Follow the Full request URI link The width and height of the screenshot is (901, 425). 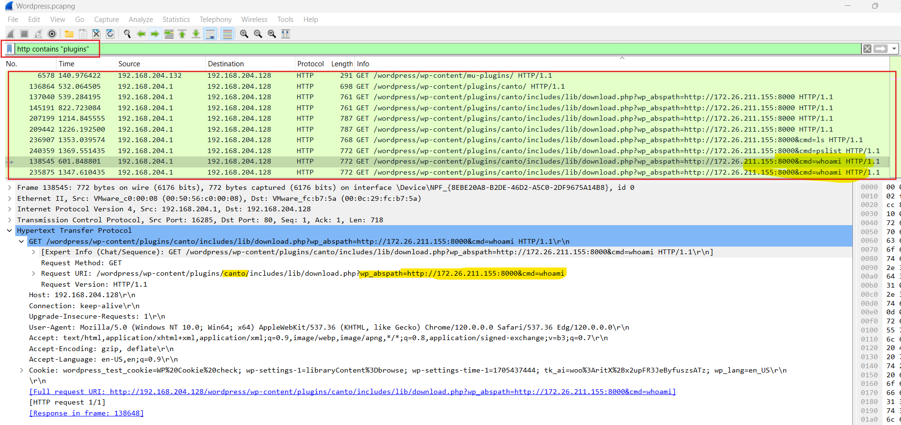pos(352,392)
